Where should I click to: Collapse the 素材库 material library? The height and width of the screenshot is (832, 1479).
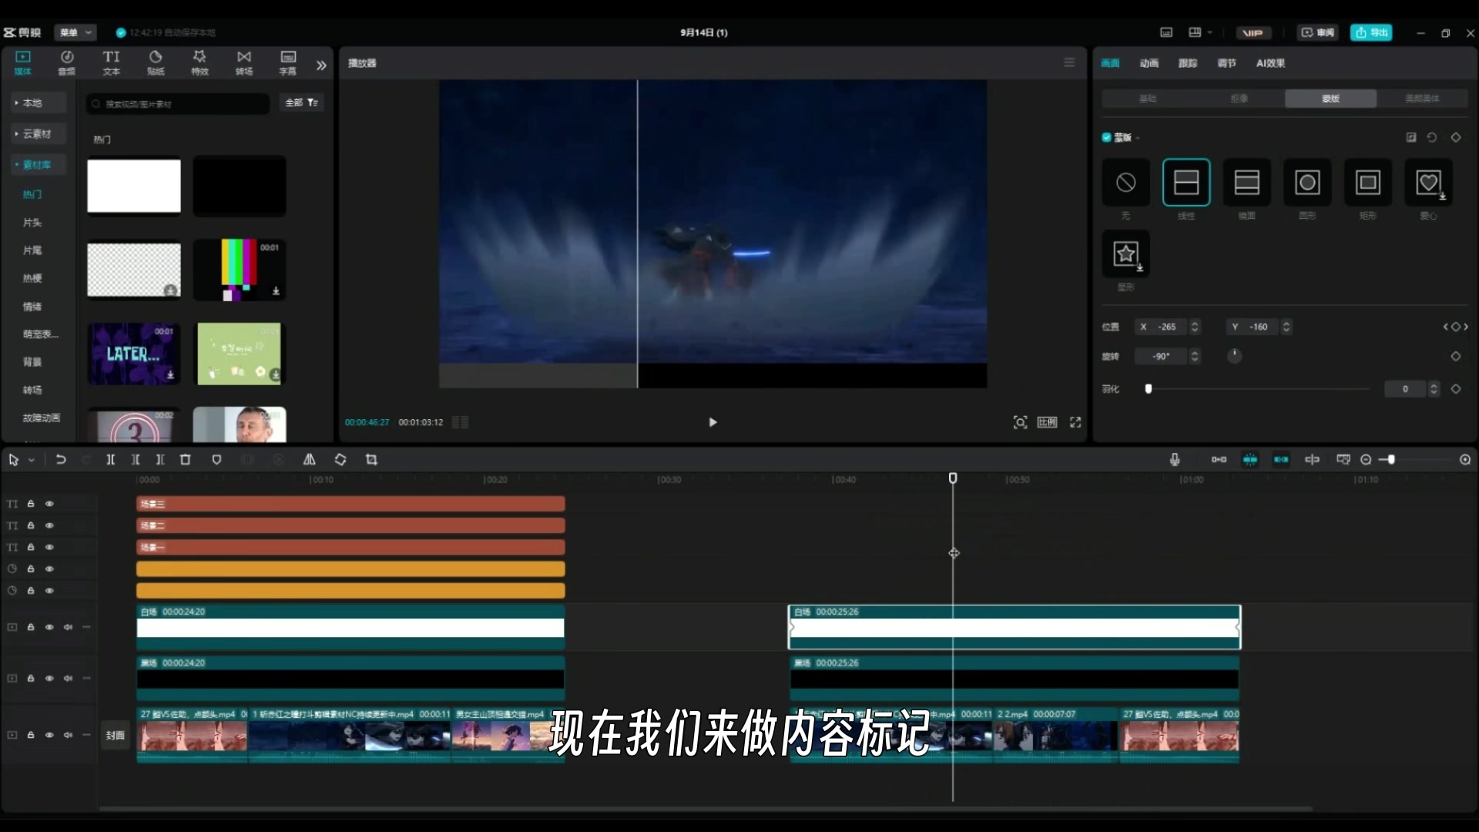tap(39, 165)
